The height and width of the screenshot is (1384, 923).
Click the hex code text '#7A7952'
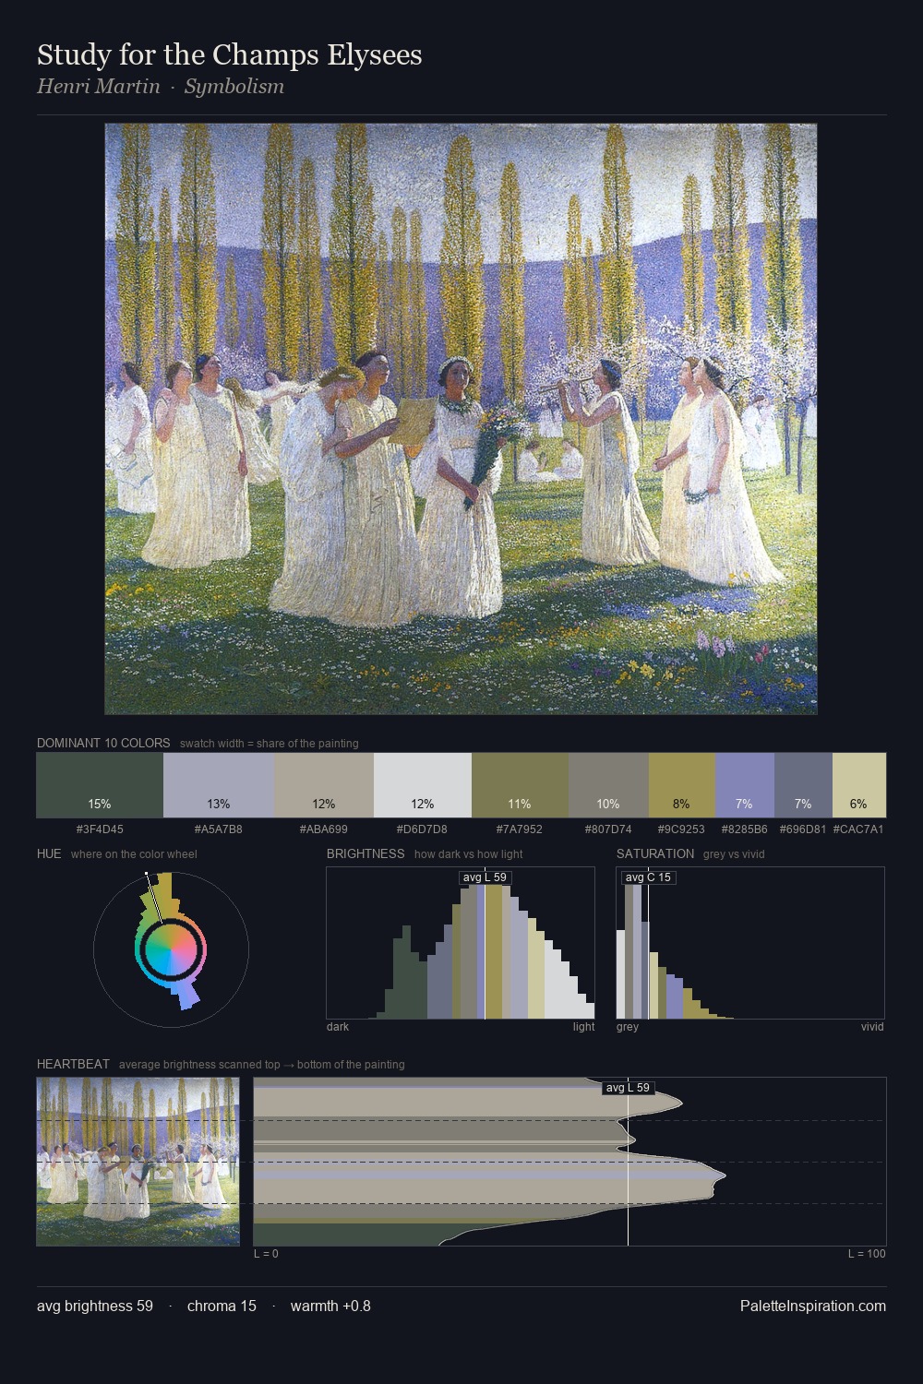pyautogui.click(x=520, y=829)
